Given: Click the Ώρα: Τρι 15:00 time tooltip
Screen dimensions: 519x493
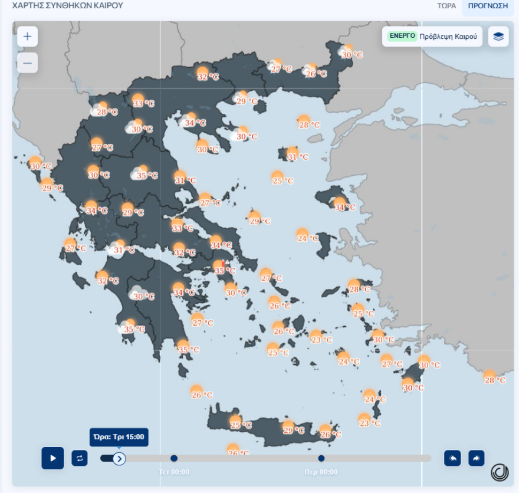Looking at the screenshot, I should (x=119, y=438).
